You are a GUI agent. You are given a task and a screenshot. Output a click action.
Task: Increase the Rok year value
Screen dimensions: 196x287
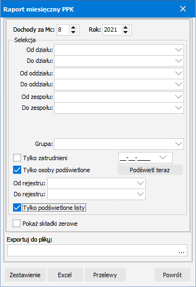pyautogui.click(x=125, y=27)
